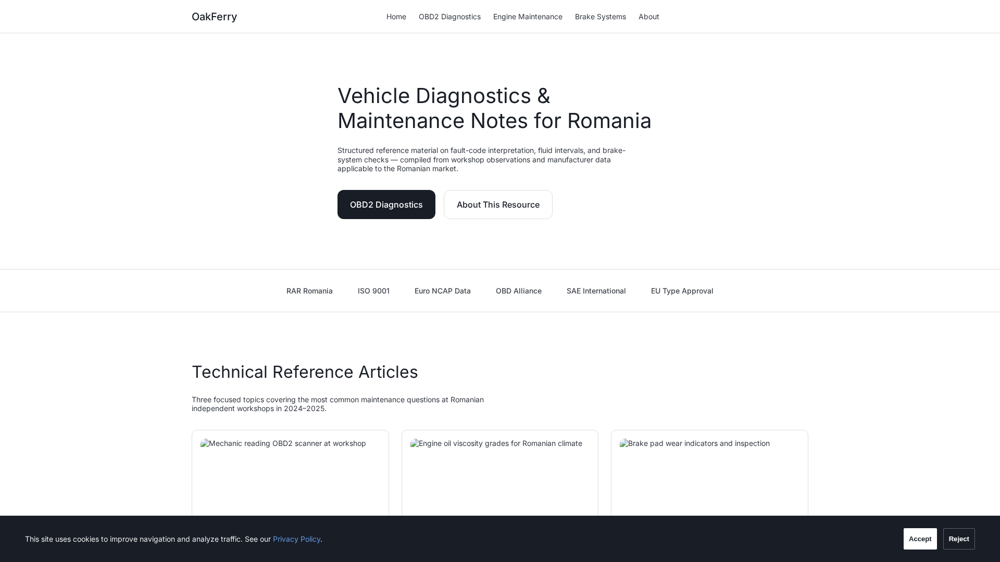Click the ISO 9001 label
This screenshot has width=1000, height=562.
pos(373,291)
